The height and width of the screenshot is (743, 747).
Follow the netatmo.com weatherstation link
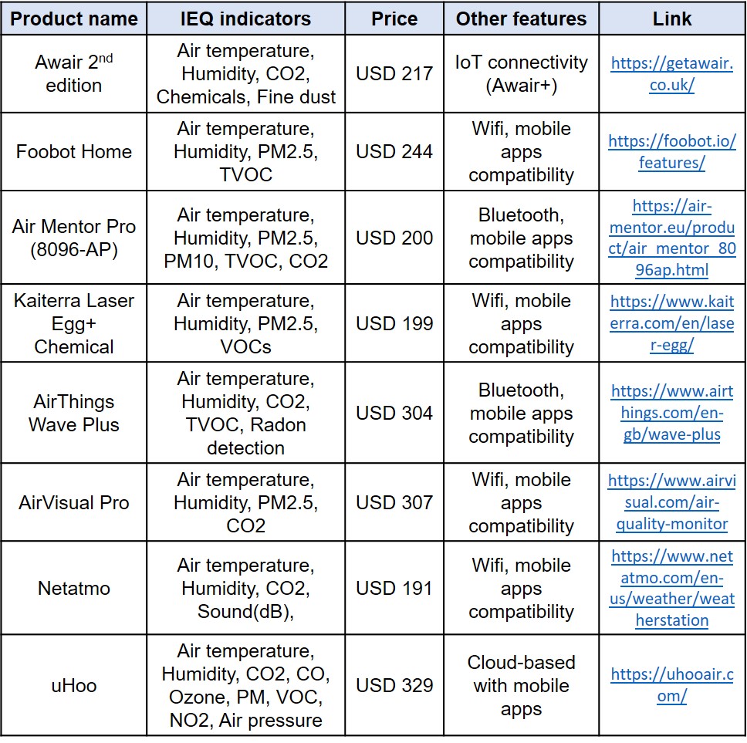(671, 588)
